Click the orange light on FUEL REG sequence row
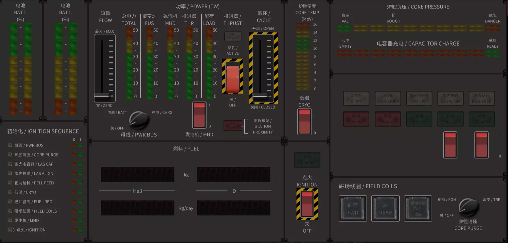 pos(74,202)
